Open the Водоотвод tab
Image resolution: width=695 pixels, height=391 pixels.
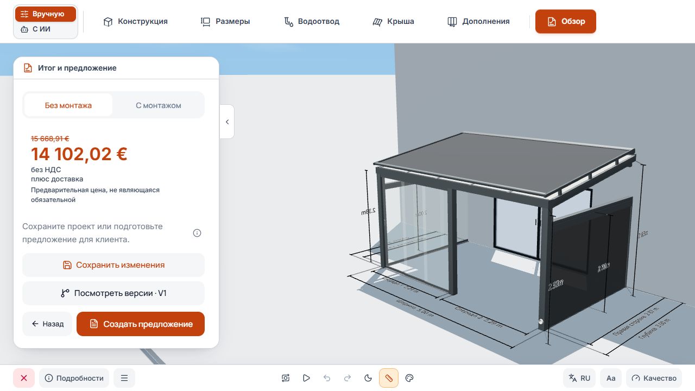pyautogui.click(x=312, y=22)
